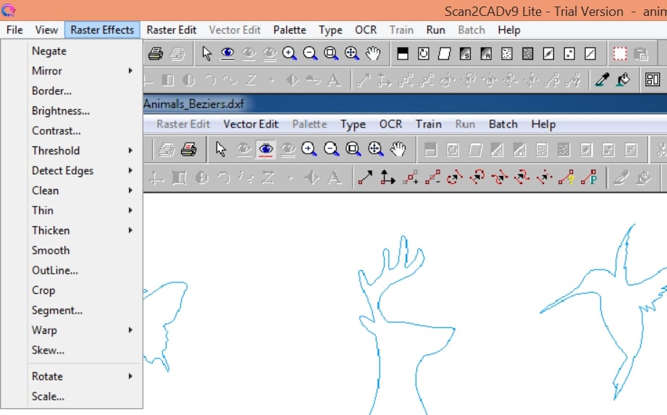Click the Scan2CAD app logo icon
667x415 pixels.
click(8, 10)
